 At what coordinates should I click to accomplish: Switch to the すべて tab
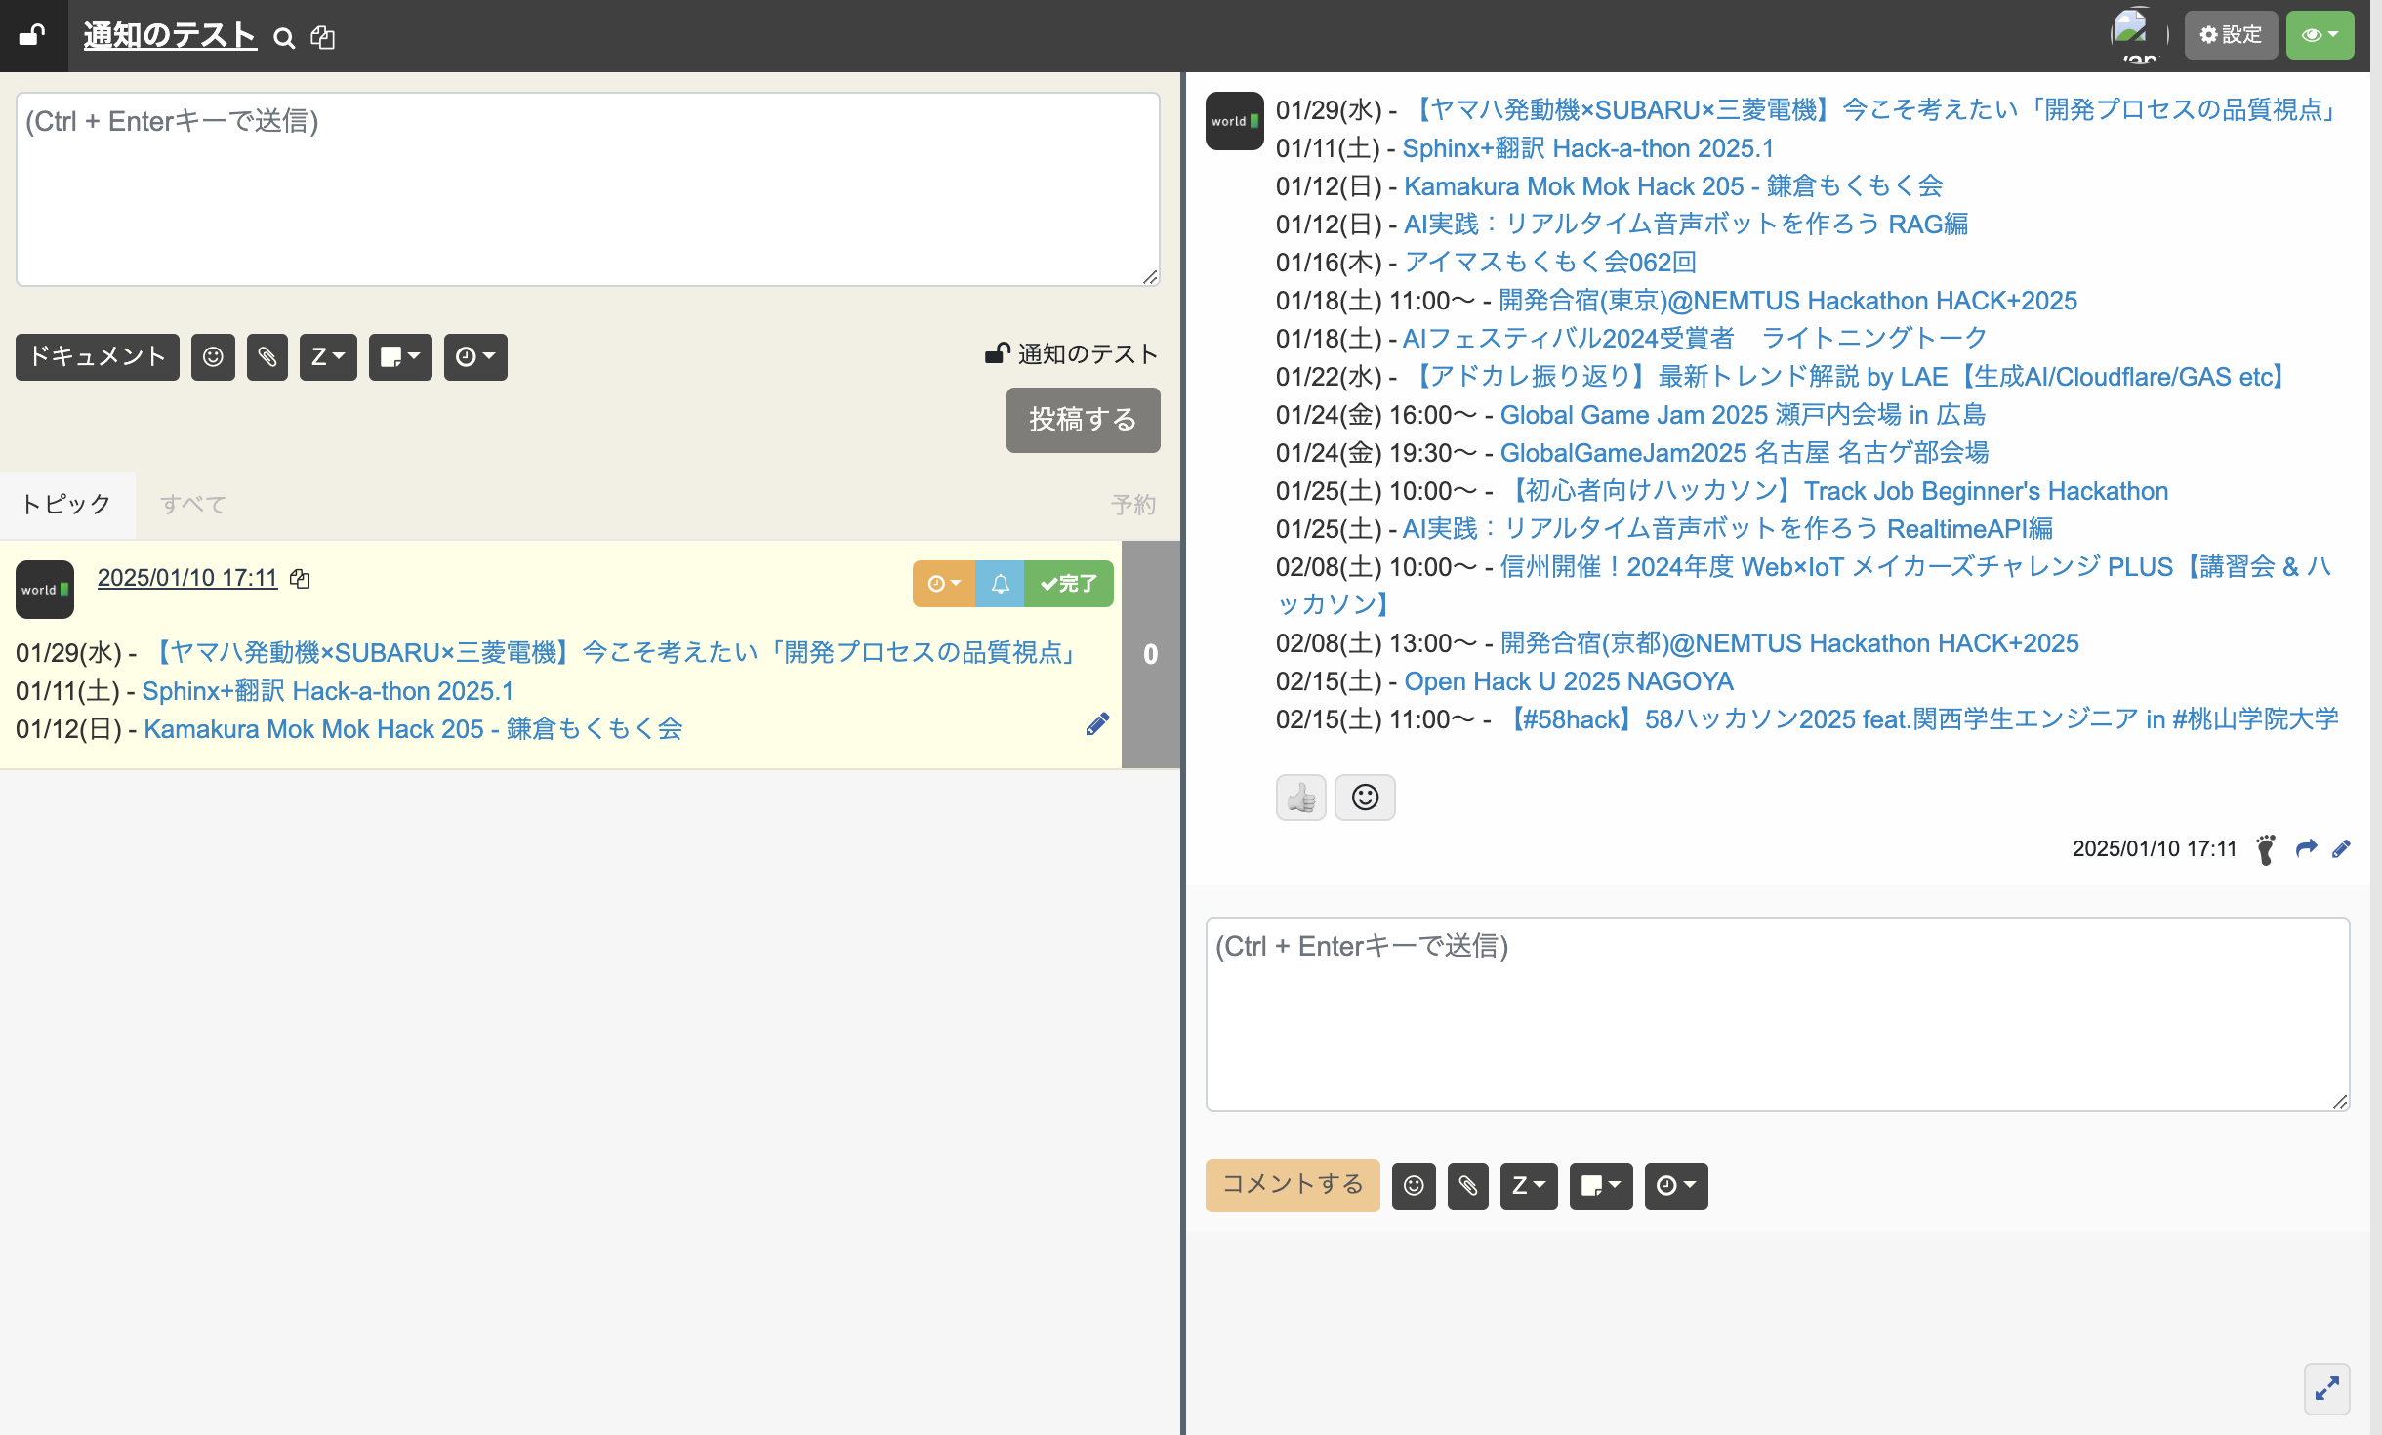click(x=193, y=505)
